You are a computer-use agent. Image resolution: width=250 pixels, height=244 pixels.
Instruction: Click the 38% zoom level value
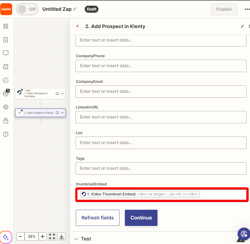pyautogui.click(x=32, y=236)
